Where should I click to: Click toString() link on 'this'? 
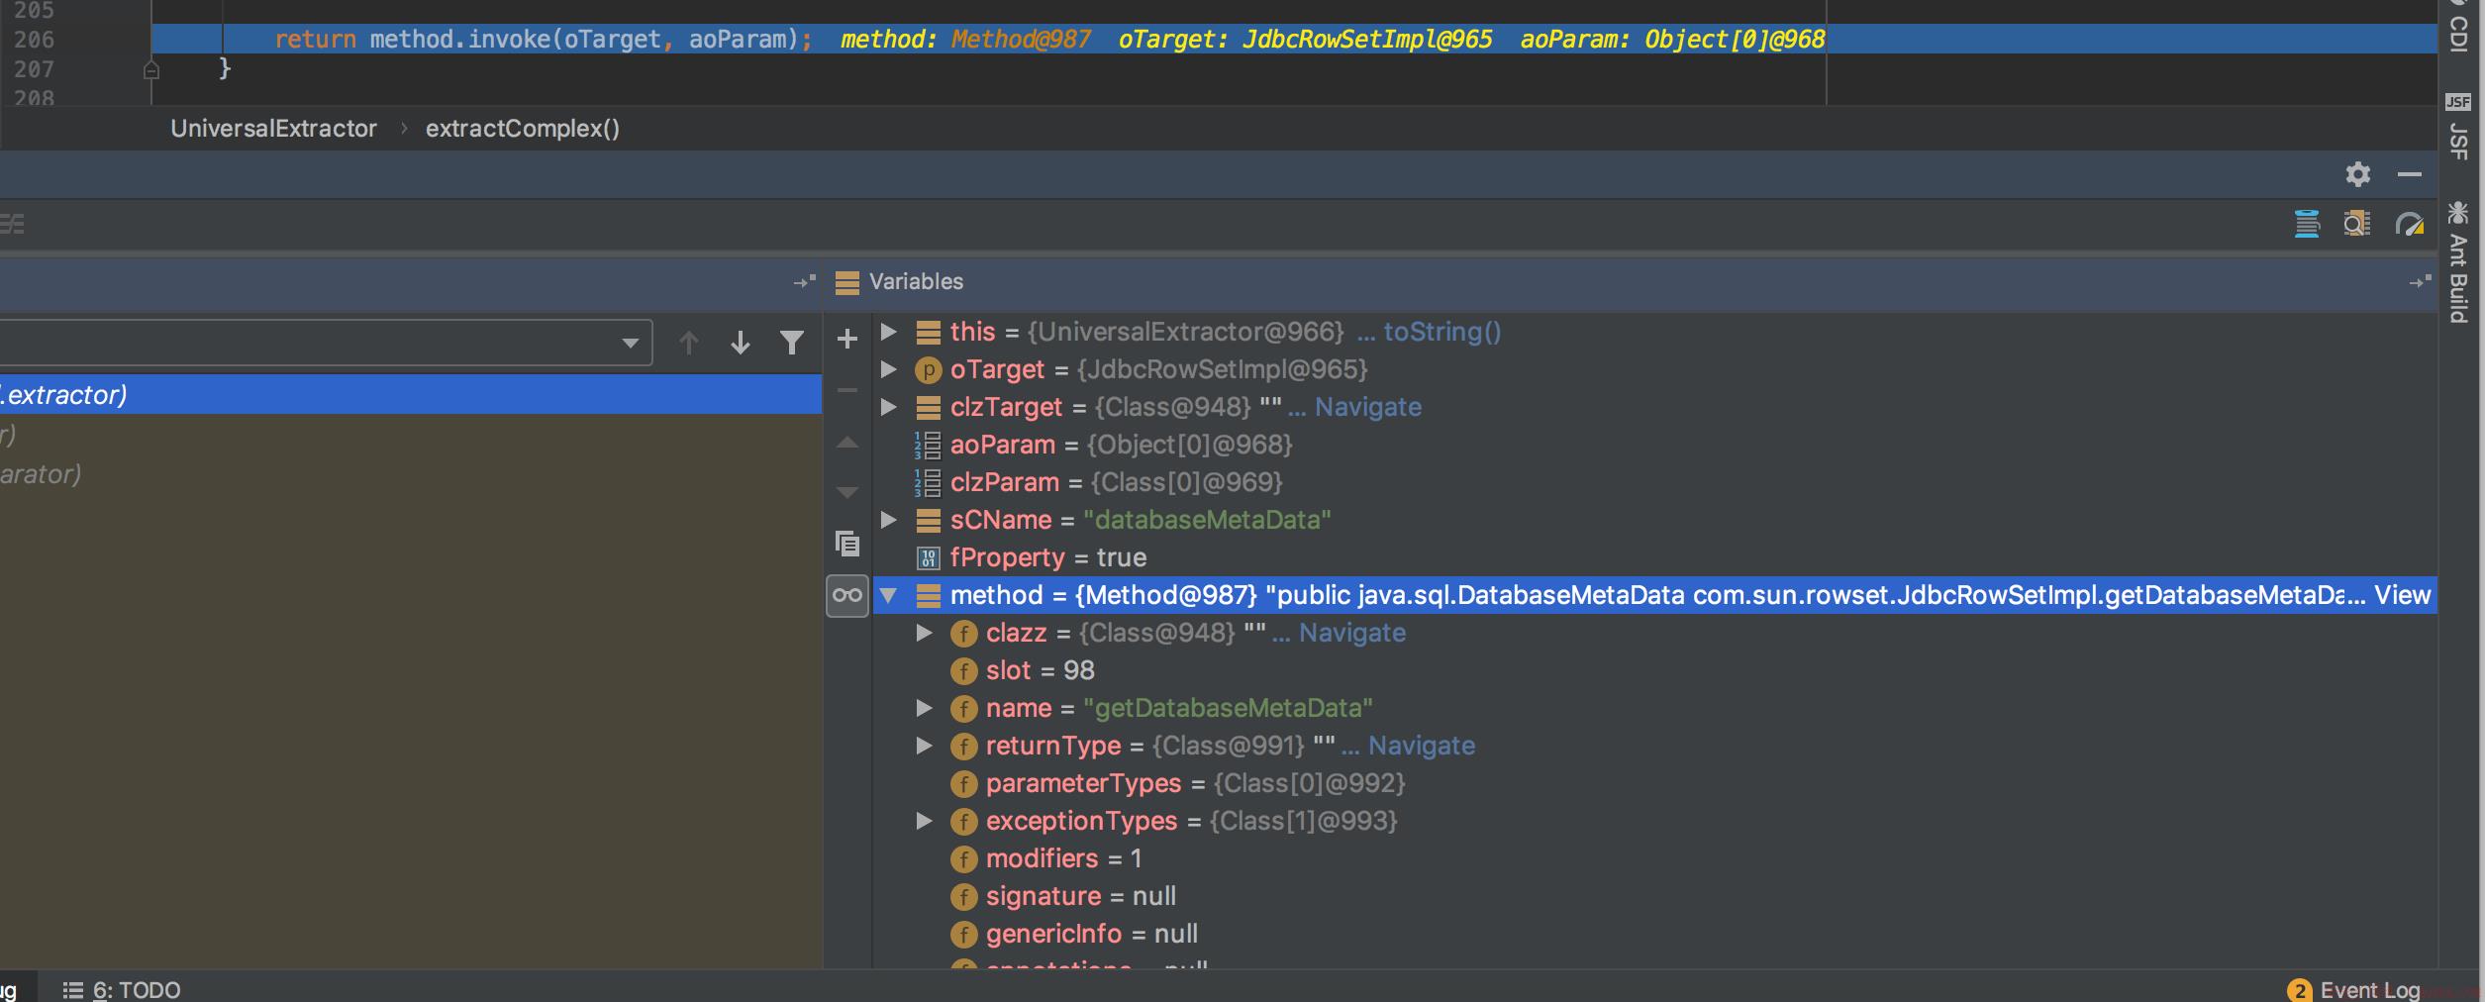coord(1441,332)
